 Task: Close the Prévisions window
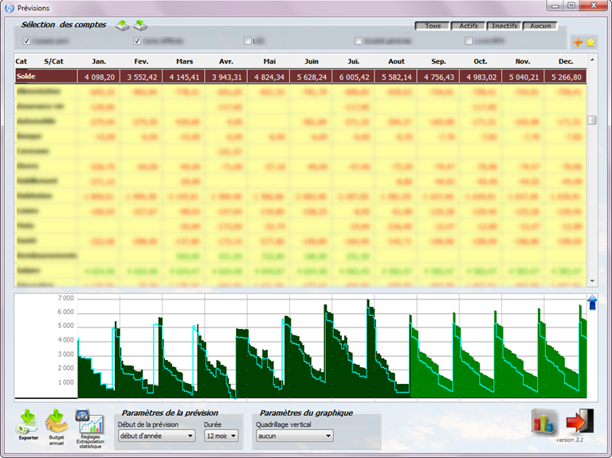click(x=593, y=6)
